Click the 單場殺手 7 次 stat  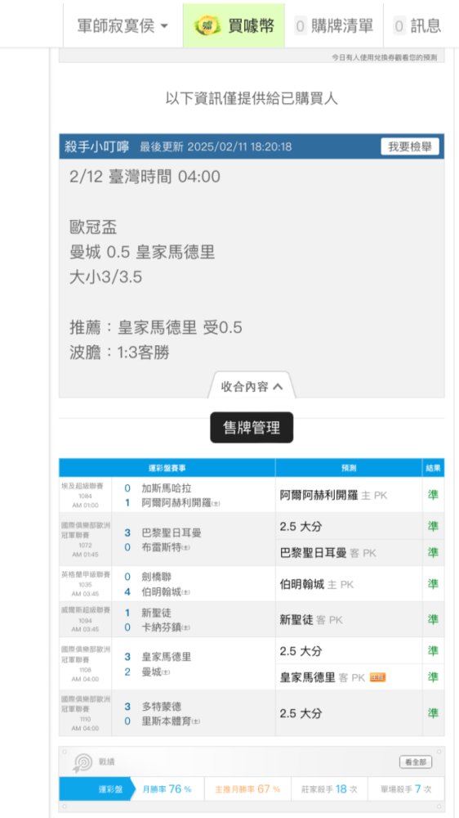click(406, 789)
